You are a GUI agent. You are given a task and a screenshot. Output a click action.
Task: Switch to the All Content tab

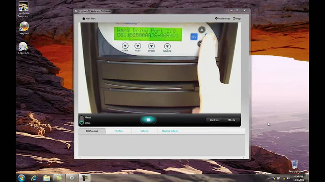(x=92, y=131)
